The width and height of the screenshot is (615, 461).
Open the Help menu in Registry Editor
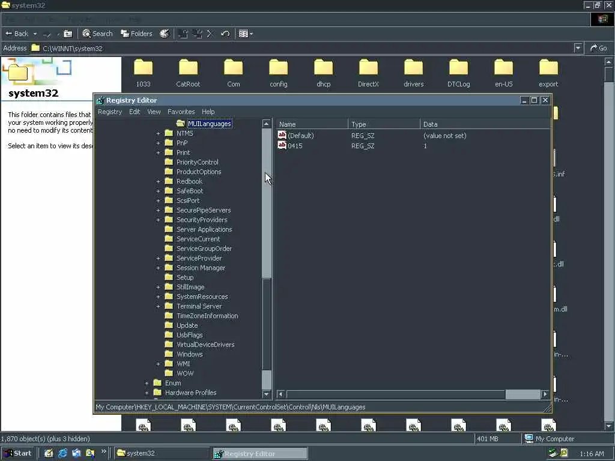[208, 112]
